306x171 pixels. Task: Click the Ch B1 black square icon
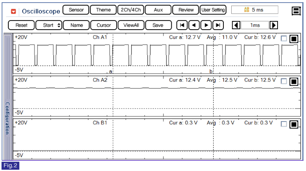294,124
